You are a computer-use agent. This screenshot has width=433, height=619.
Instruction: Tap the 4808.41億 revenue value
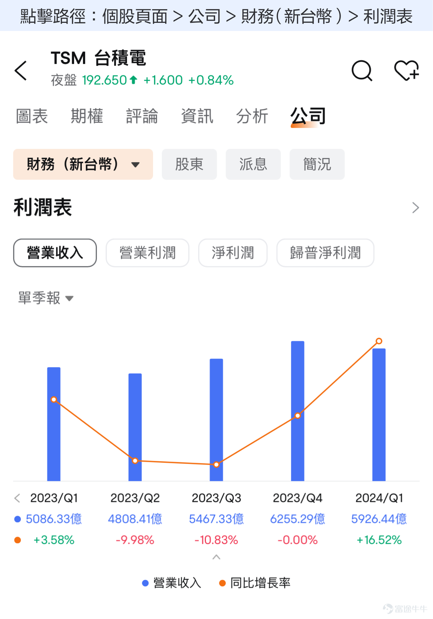click(135, 519)
